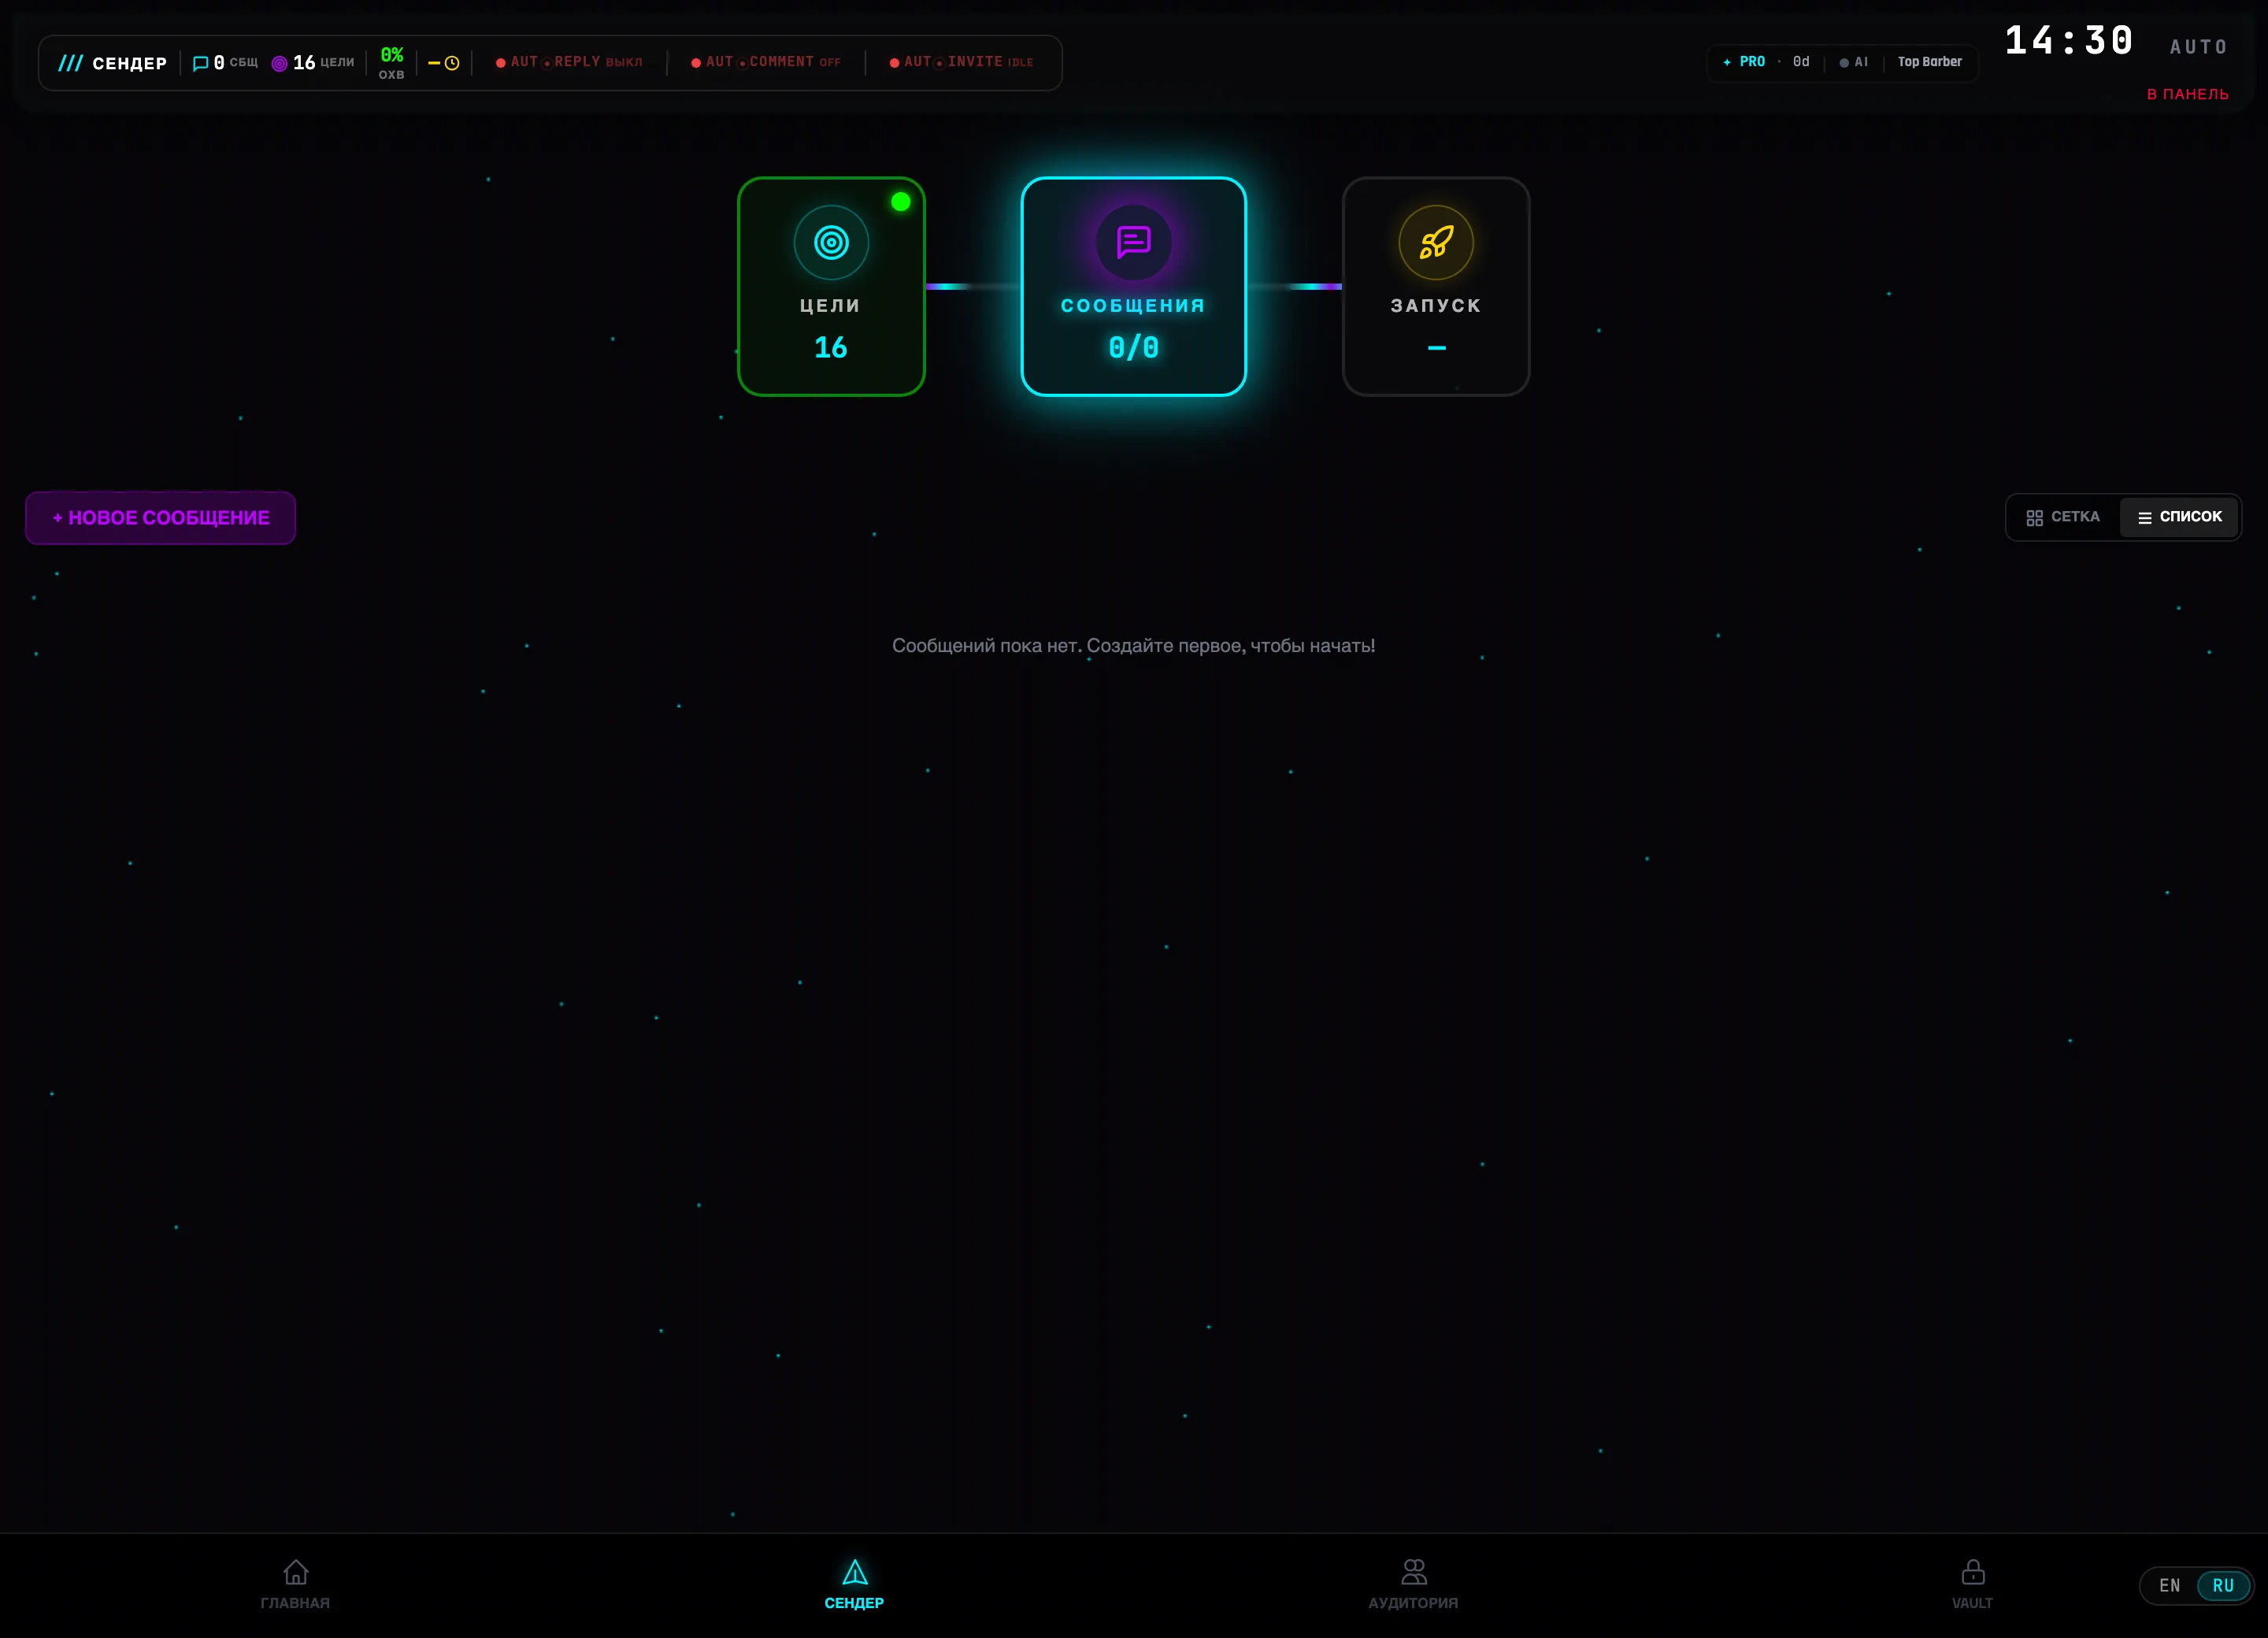The image size is (2268, 1638).
Task: Click the В ПАНЕЛЬ link
Action: point(2188,94)
